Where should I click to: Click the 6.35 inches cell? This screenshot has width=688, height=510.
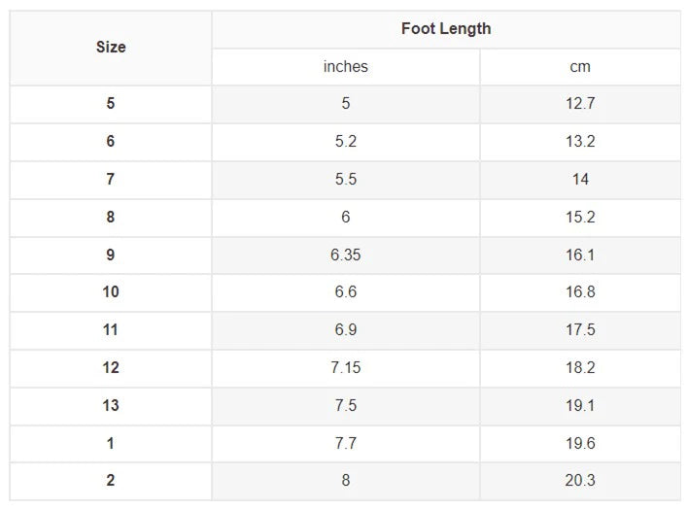tap(346, 255)
